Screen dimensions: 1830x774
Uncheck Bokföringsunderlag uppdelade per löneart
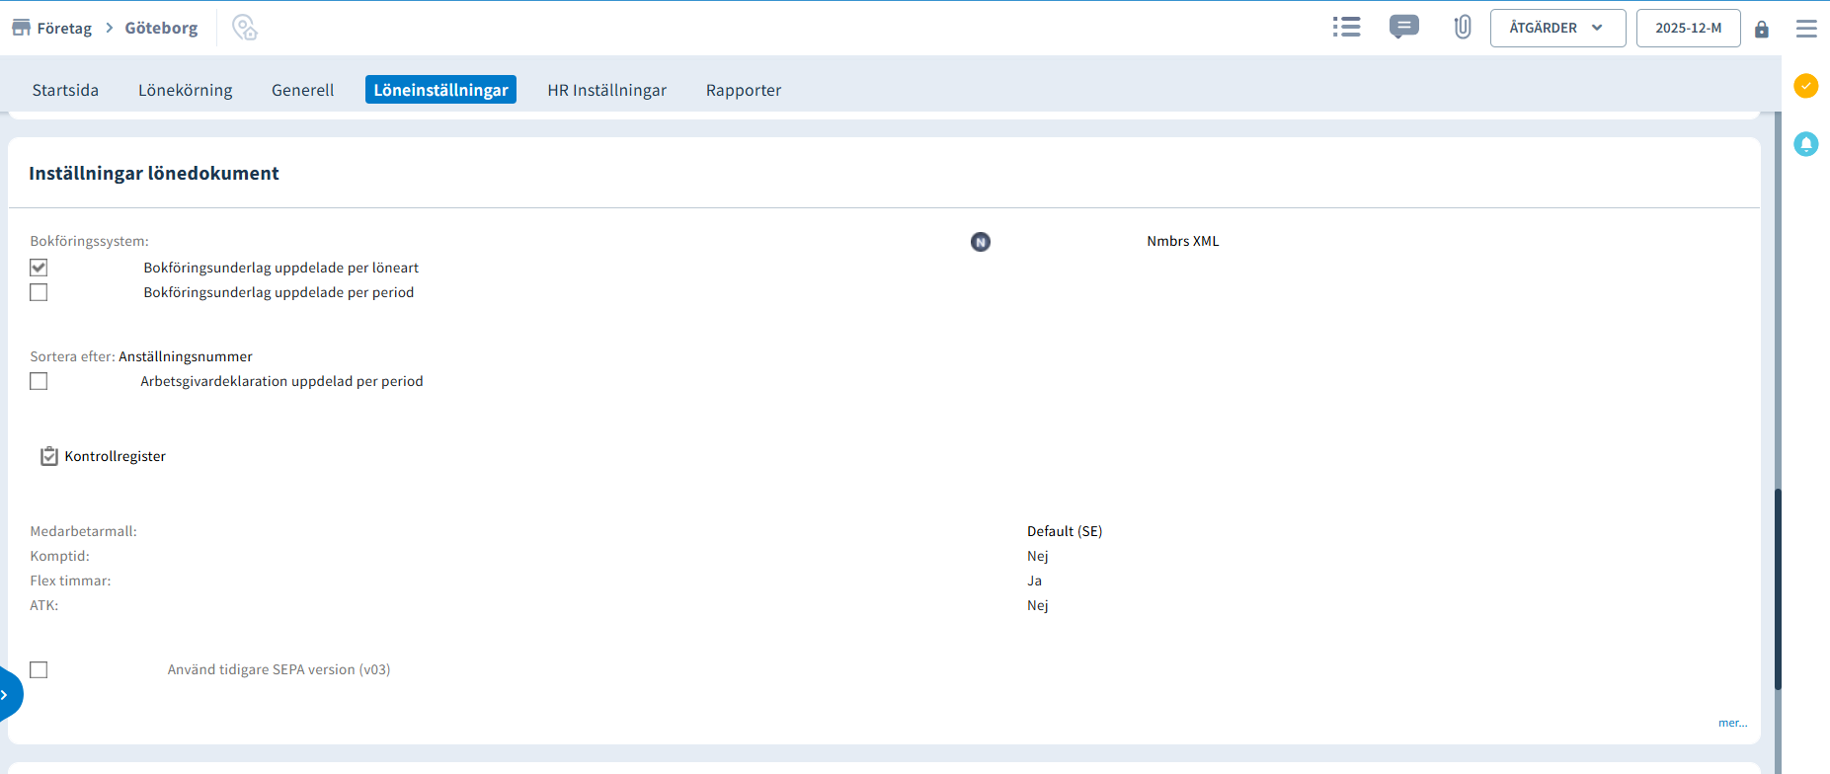click(x=39, y=268)
